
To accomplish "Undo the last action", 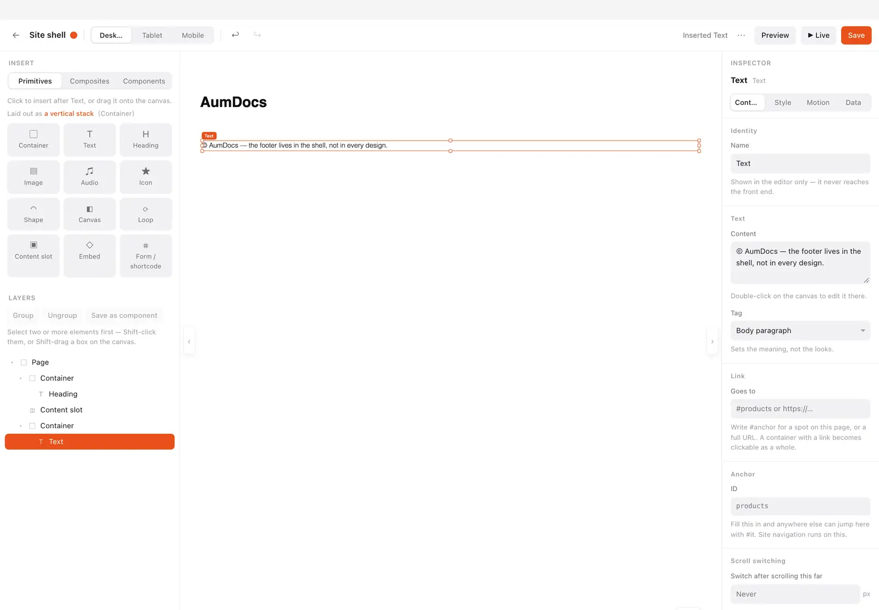I will [x=235, y=35].
